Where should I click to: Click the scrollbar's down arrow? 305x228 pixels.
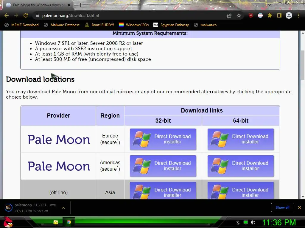(303, 197)
